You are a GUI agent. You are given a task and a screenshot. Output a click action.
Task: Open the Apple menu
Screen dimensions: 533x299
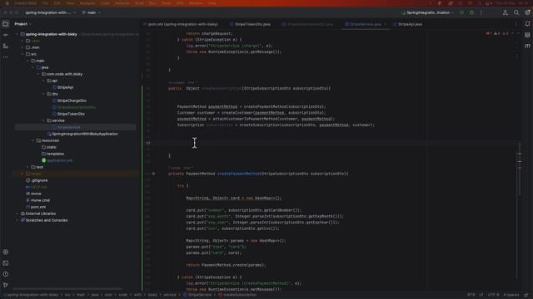[7, 3]
